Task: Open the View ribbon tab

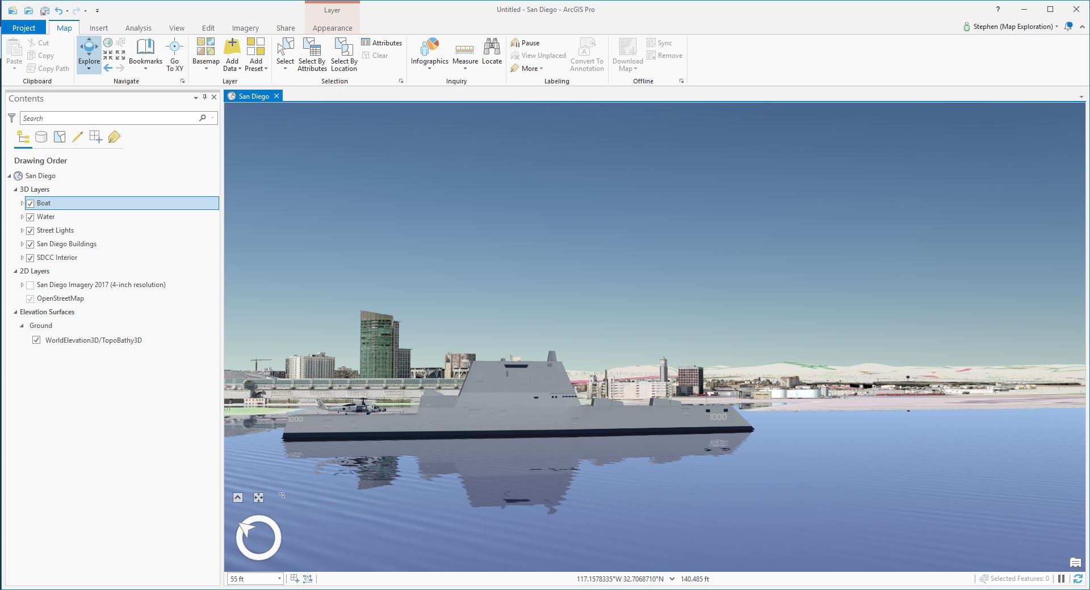Action: 177,28
